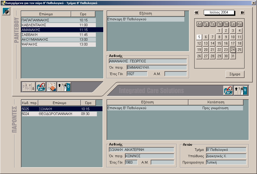The width and height of the screenshot is (257, 174).
Task: Select calendar day 31
Action: [233, 56]
